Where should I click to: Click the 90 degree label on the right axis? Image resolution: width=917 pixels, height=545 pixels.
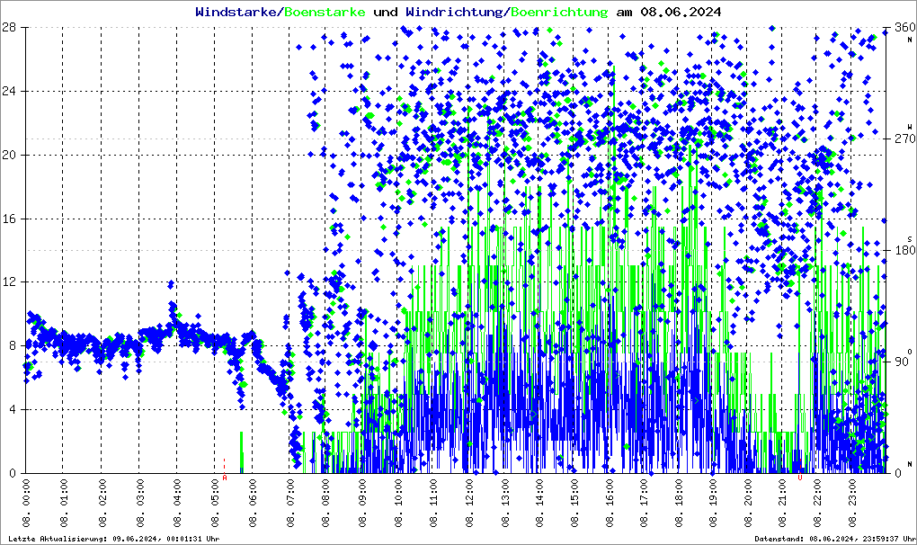pyautogui.click(x=902, y=362)
